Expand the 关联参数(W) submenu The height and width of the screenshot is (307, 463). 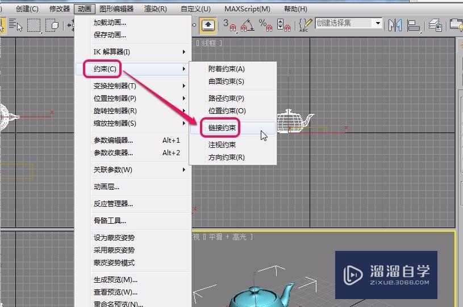133,170
